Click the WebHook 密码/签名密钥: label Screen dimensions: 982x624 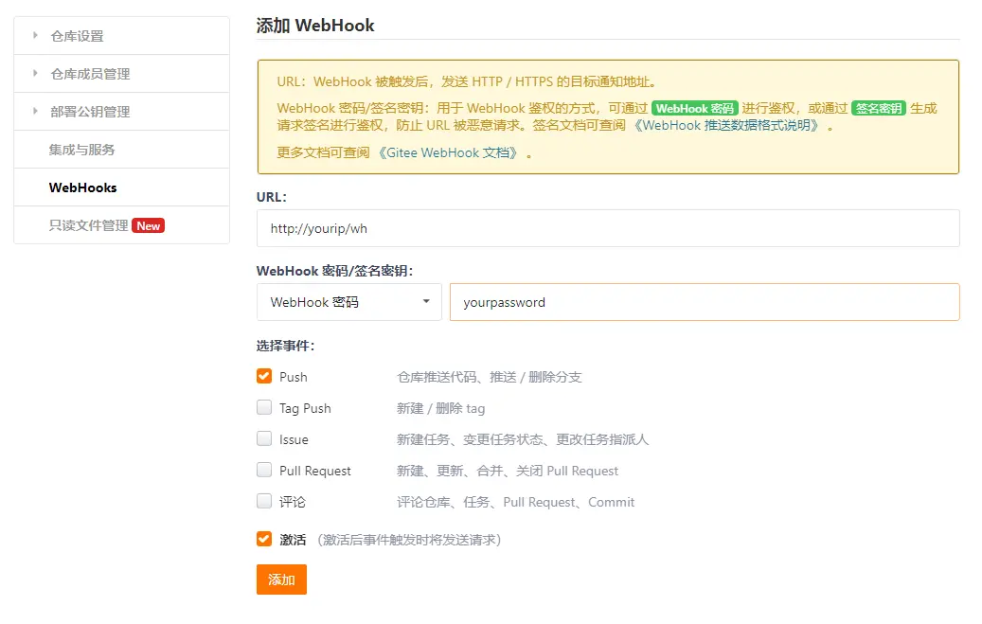[x=334, y=271]
